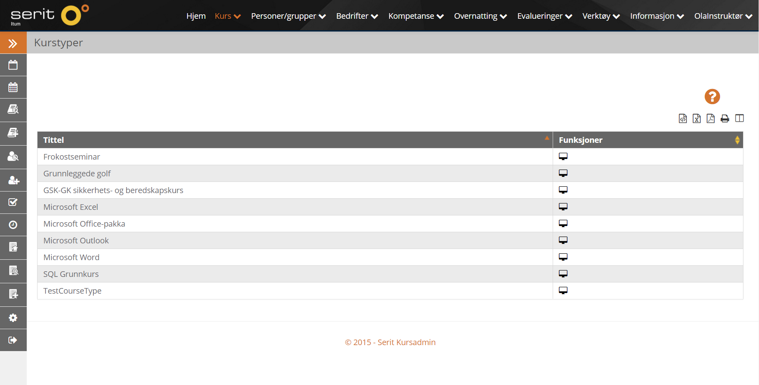
Task: Toggle column visibility icon
Action: 739,118
